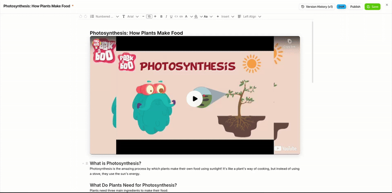Image resolution: width=392 pixels, height=193 pixels.
Task: Toggle bold formatting
Action: pos(161,17)
